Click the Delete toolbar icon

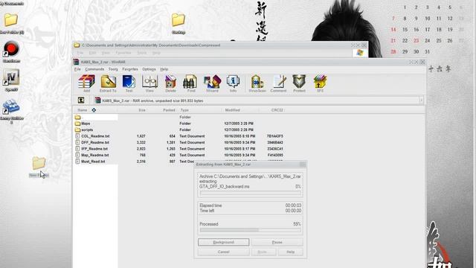tap(170, 83)
